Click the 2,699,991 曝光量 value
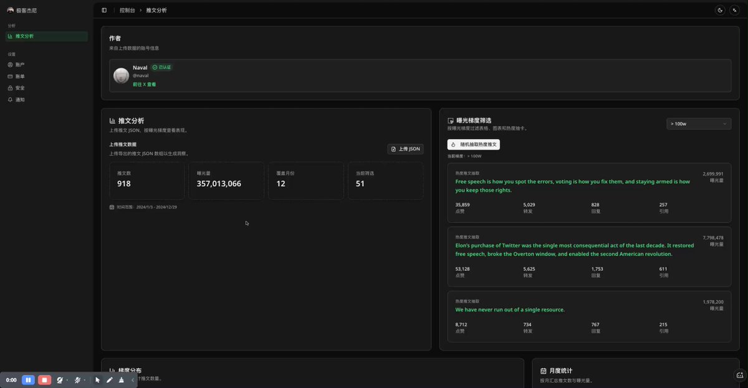The image size is (748, 388). click(713, 174)
